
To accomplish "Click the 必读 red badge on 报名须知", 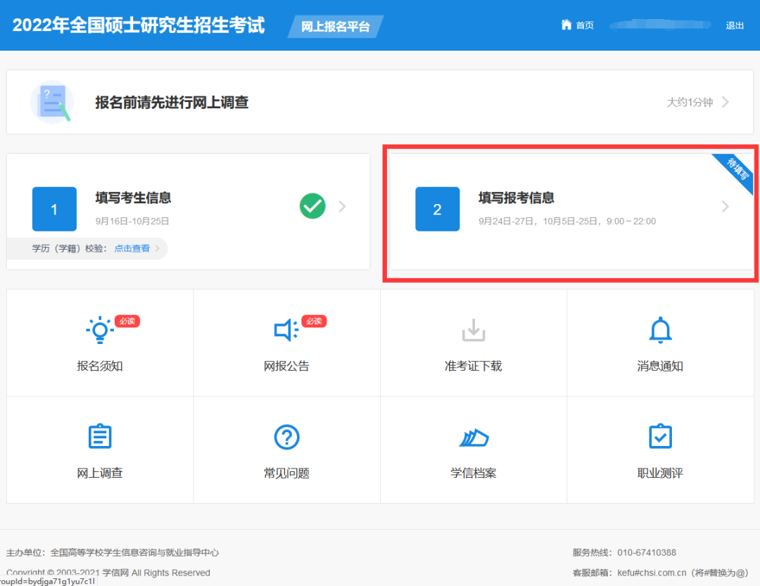I will coord(127,321).
